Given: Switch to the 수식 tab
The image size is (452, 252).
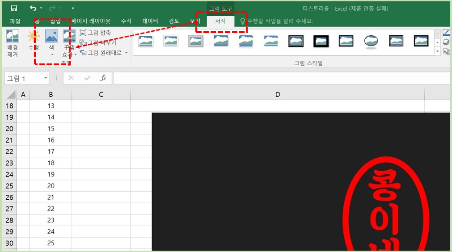Looking at the screenshot, I should pos(126,21).
